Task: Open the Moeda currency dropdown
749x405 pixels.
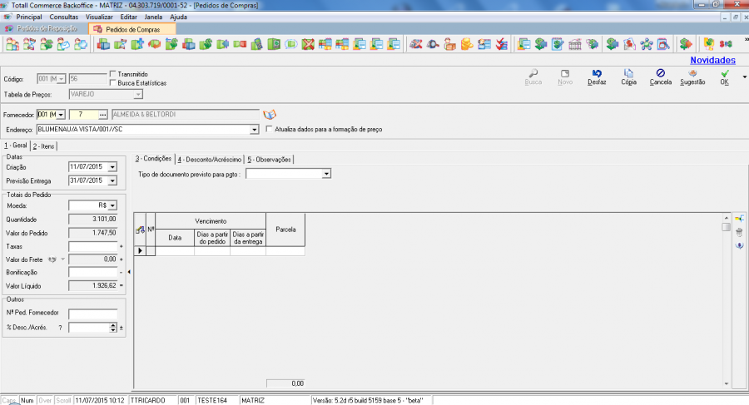Action: pos(112,205)
